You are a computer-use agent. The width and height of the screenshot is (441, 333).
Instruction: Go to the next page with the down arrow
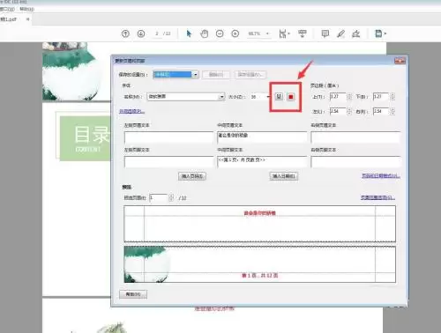141,33
